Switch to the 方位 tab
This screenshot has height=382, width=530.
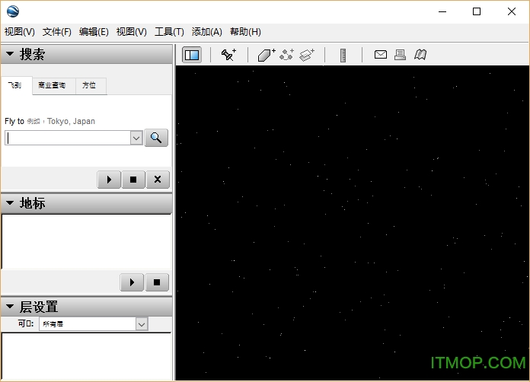coord(89,86)
